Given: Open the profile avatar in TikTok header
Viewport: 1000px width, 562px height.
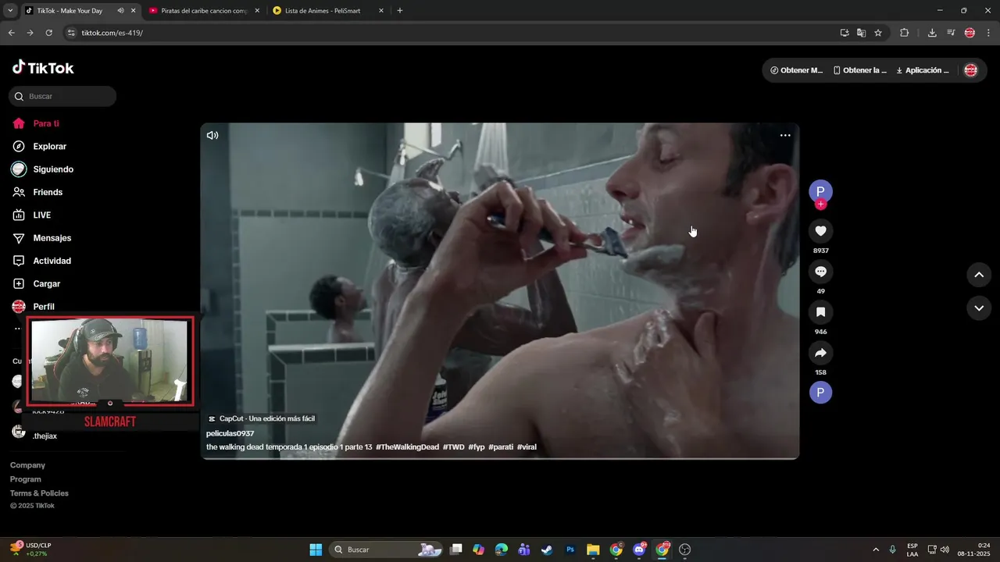Looking at the screenshot, I should pyautogui.click(x=970, y=70).
